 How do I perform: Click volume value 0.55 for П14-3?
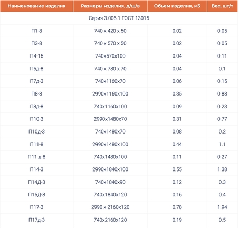tap(177, 169)
